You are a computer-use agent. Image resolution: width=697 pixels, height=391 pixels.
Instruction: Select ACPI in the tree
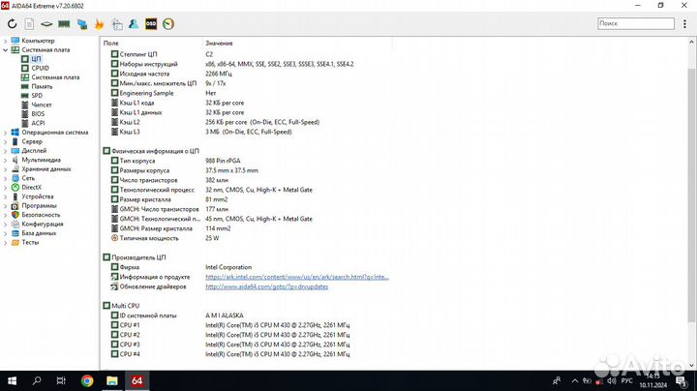(38, 123)
